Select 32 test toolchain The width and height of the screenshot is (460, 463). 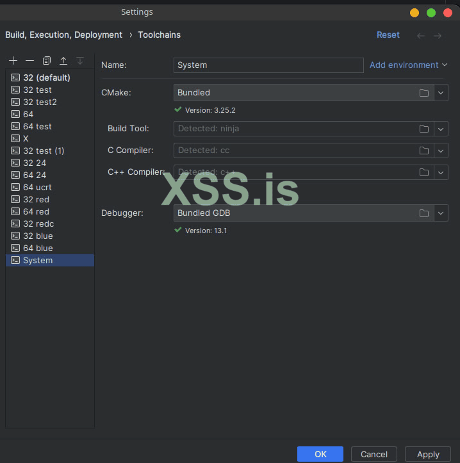(x=50, y=90)
